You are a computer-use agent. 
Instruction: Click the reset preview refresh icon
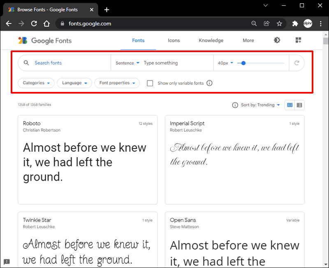click(297, 63)
